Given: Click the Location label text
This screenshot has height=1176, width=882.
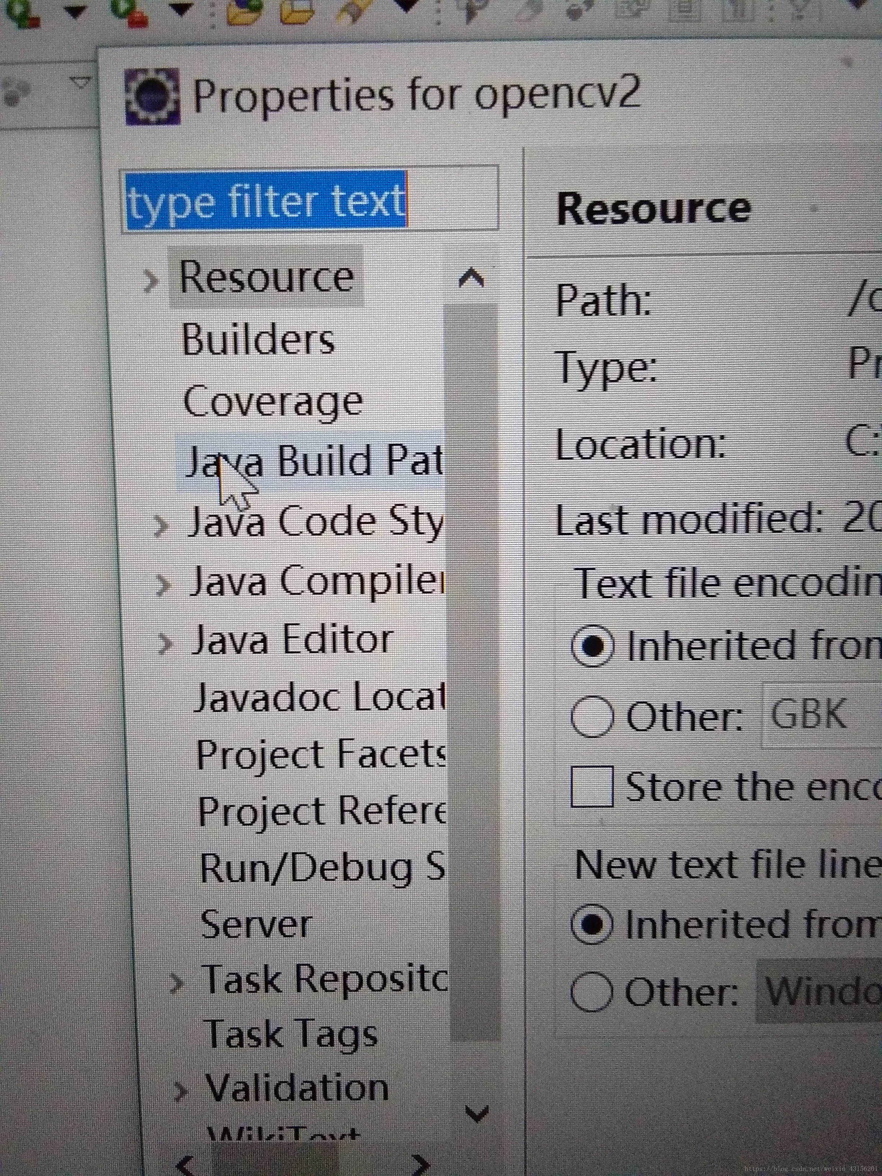Looking at the screenshot, I should [x=641, y=444].
